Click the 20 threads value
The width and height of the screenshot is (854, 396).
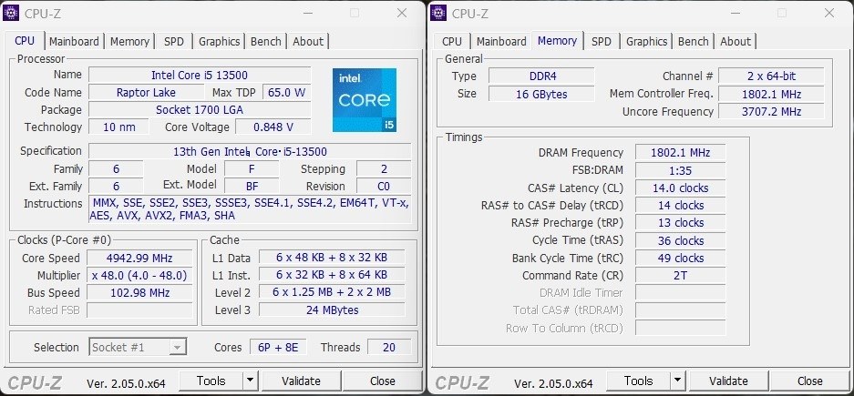pos(389,347)
